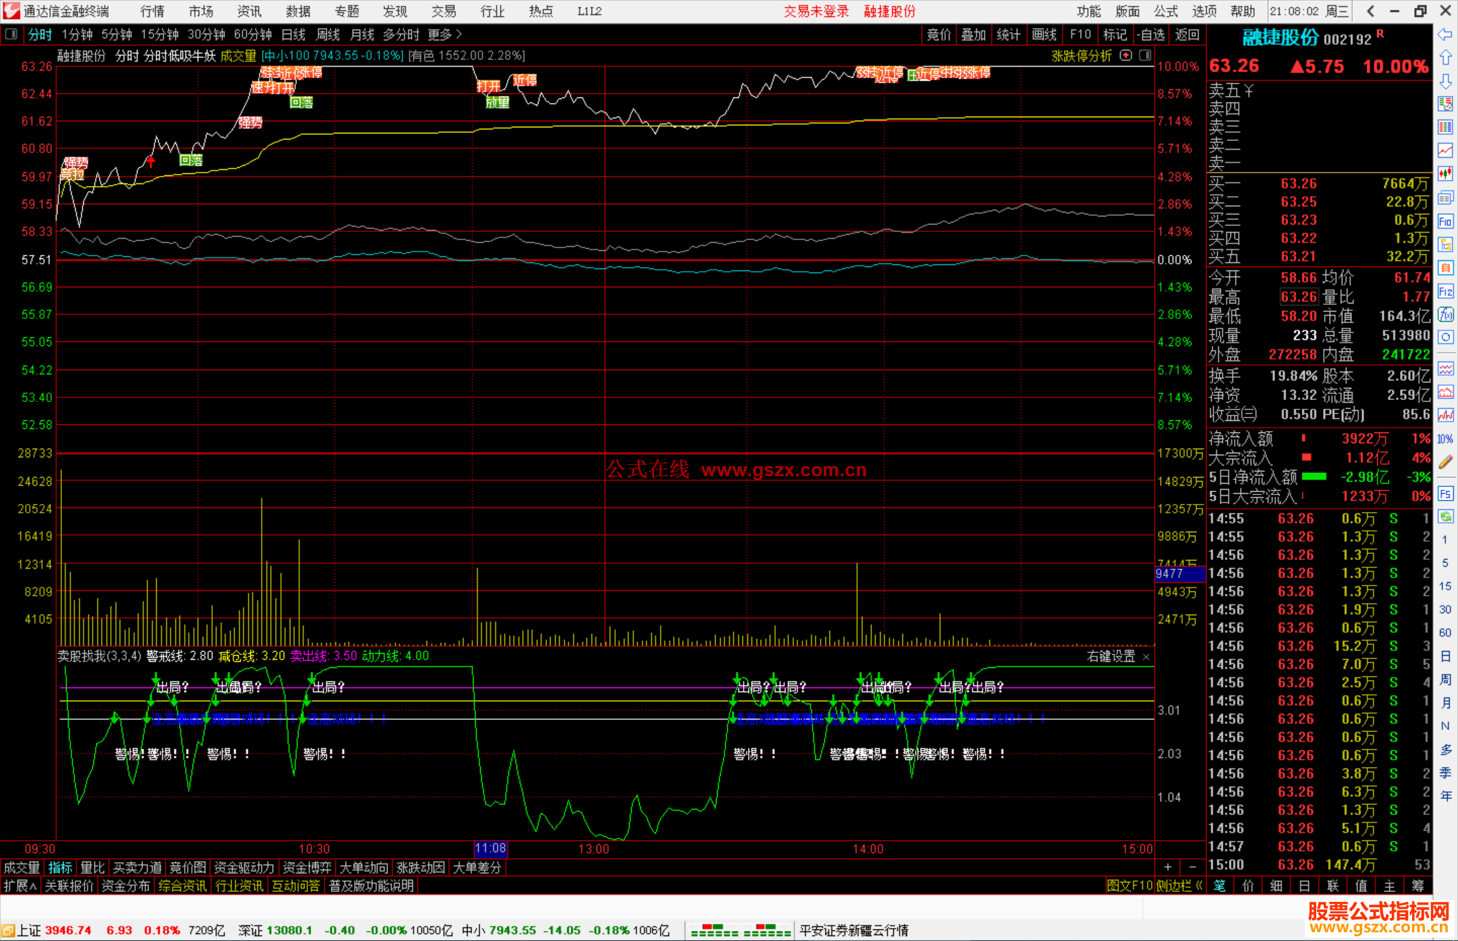The image size is (1458, 941).
Task: Click the back arrow sidebar icon
Action: pyautogui.click(x=1445, y=34)
